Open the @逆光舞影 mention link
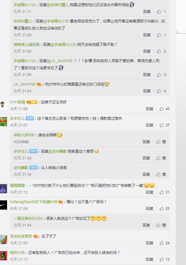 (x=58, y=151)
